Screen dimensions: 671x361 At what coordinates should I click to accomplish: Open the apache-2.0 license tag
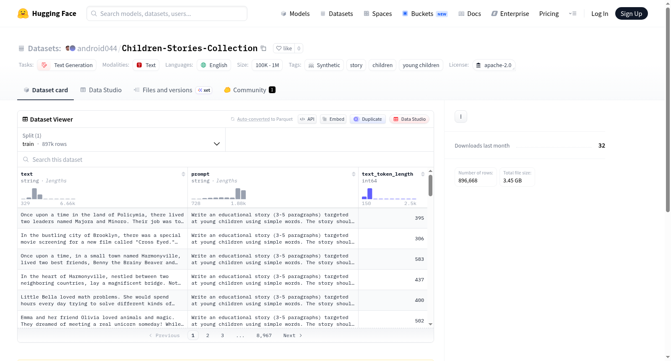(494, 65)
